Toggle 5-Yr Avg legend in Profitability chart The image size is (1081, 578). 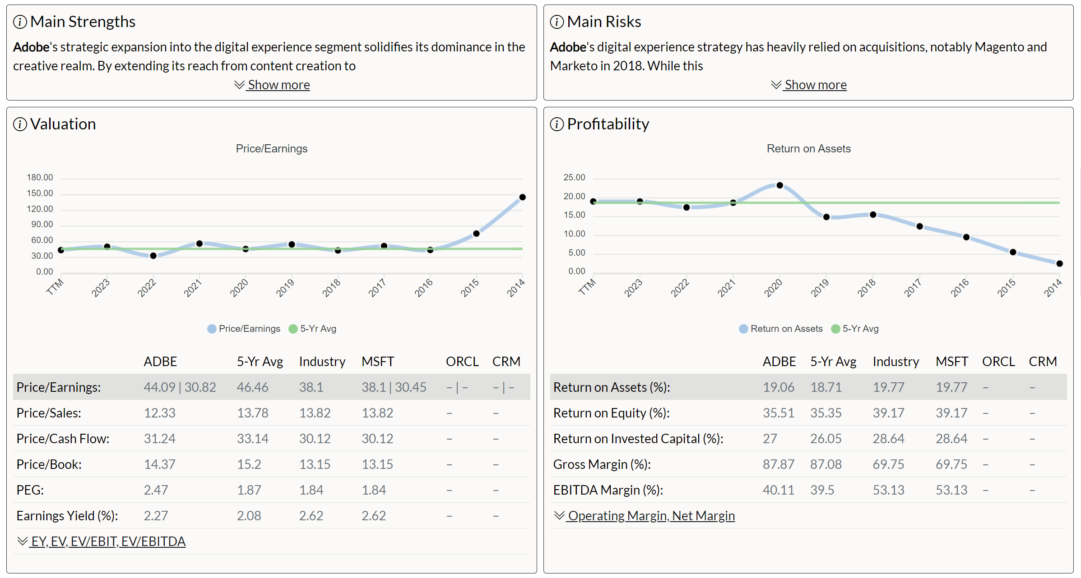tap(855, 329)
